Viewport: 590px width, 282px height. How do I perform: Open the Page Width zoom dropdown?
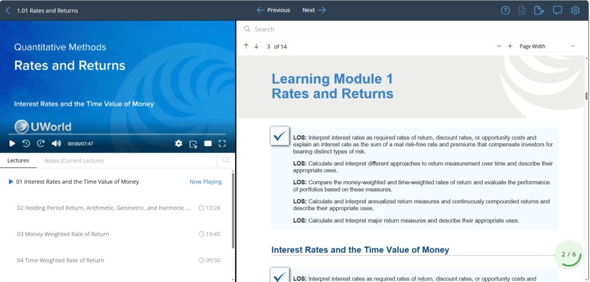click(547, 46)
